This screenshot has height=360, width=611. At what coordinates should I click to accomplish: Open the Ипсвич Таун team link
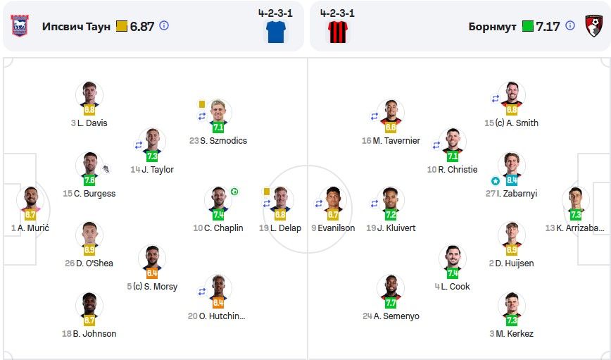tap(76, 27)
